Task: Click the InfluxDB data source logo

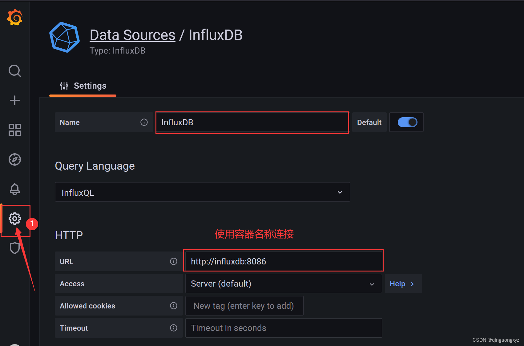Action: 65,37
